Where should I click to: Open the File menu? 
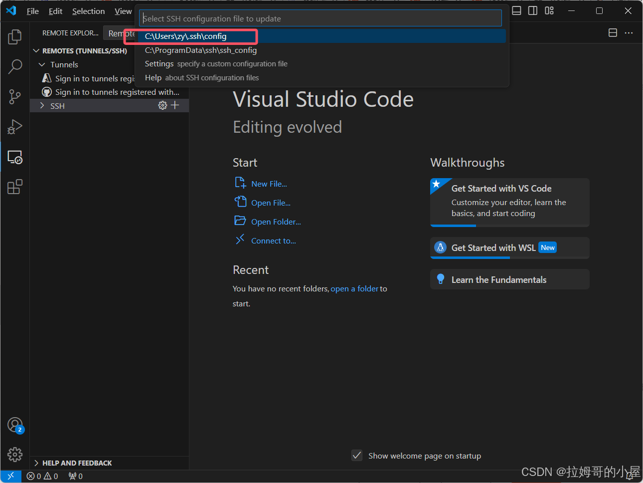pos(33,11)
